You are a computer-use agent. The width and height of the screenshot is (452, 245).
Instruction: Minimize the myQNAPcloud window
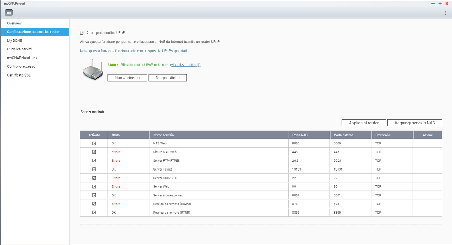pos(433,3)
